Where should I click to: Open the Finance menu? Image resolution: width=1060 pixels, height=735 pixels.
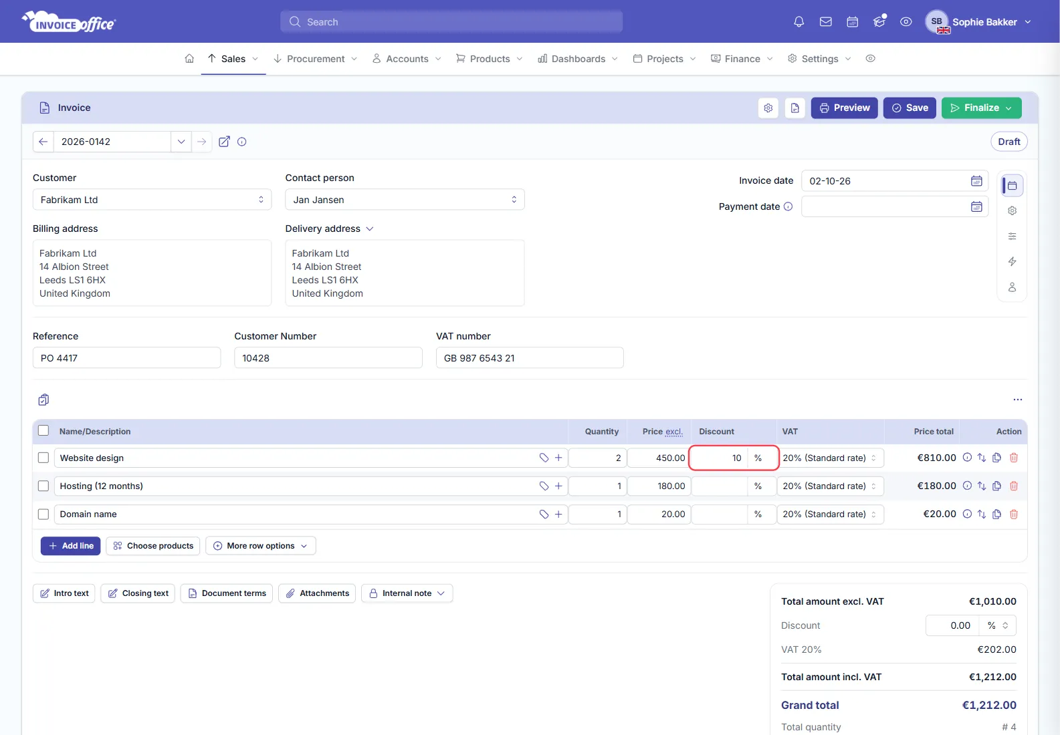[742, 59]
